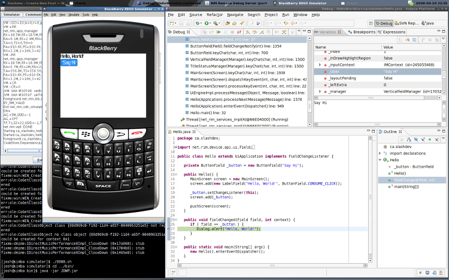
Task: Switch to the Expressions tab
Action: [x=392, y=32]
